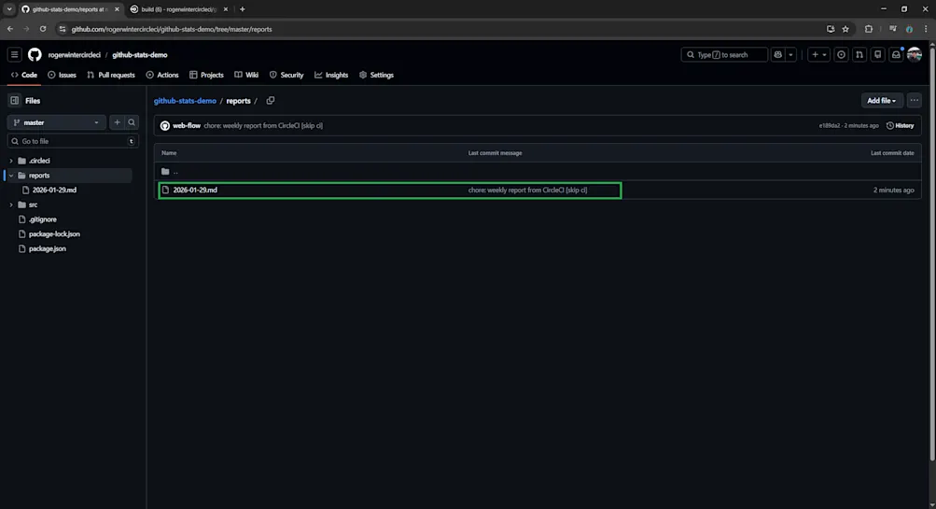Click the web-flow commit author link

coord(187,125)
